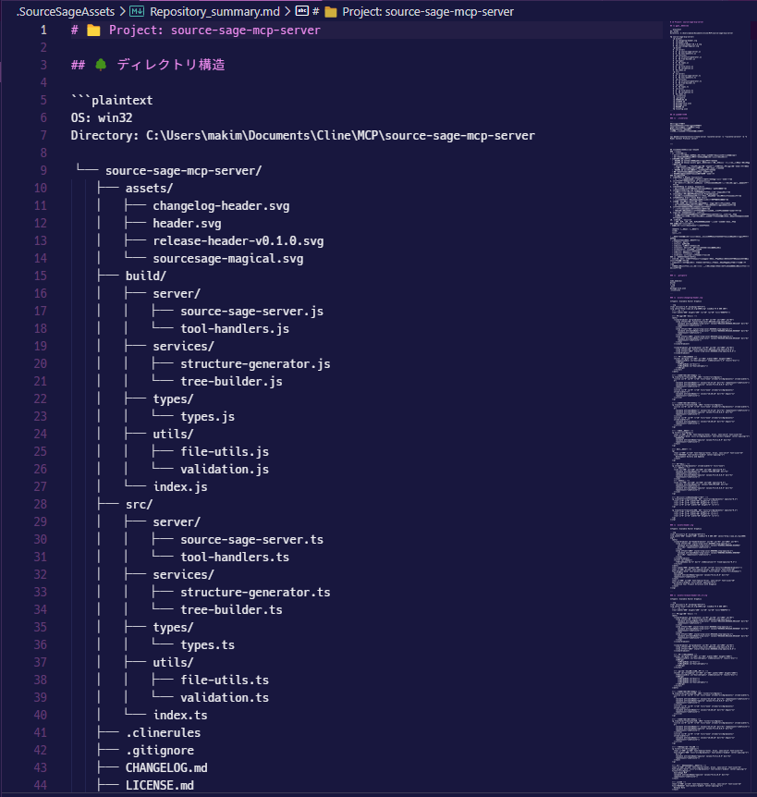This screenshot has height=797, width=757.
Task: Click the Markdown file icon in the breadcrumb
Action: tap(136, 11)
